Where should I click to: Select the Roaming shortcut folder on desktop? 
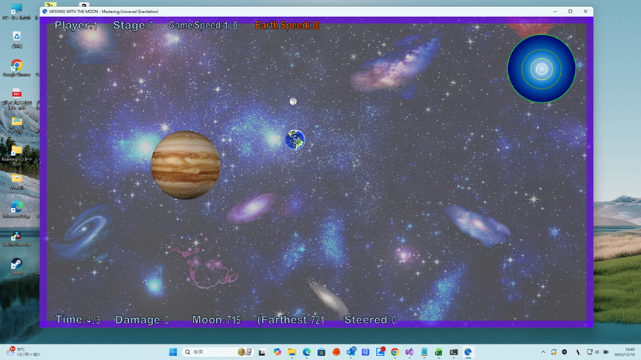click(17, 155)
